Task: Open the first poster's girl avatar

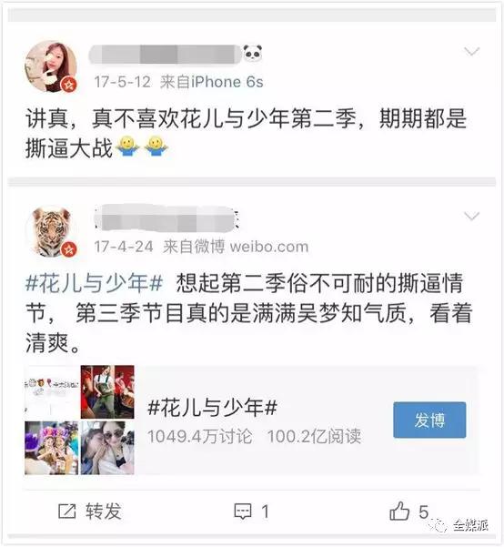Action: (51, 66)
